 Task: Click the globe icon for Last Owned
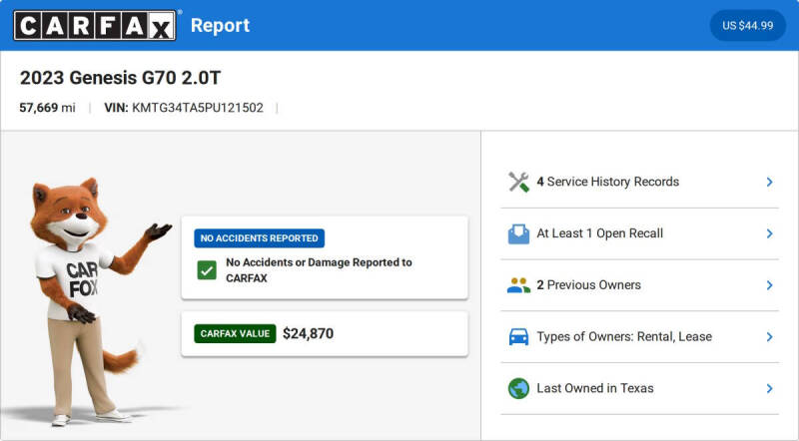click(x=518, y=388)
